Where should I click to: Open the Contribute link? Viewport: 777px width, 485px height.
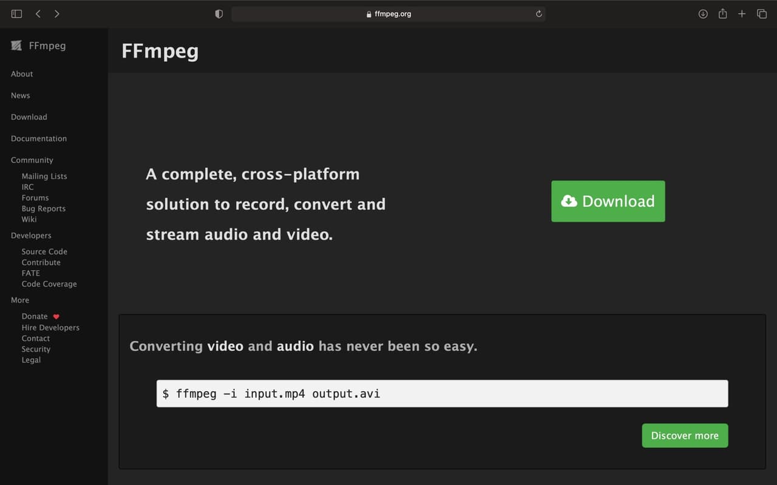[x=41, y=263]
